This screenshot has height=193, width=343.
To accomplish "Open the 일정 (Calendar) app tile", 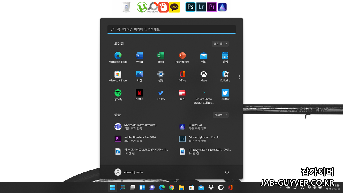I will coord(225,57).
